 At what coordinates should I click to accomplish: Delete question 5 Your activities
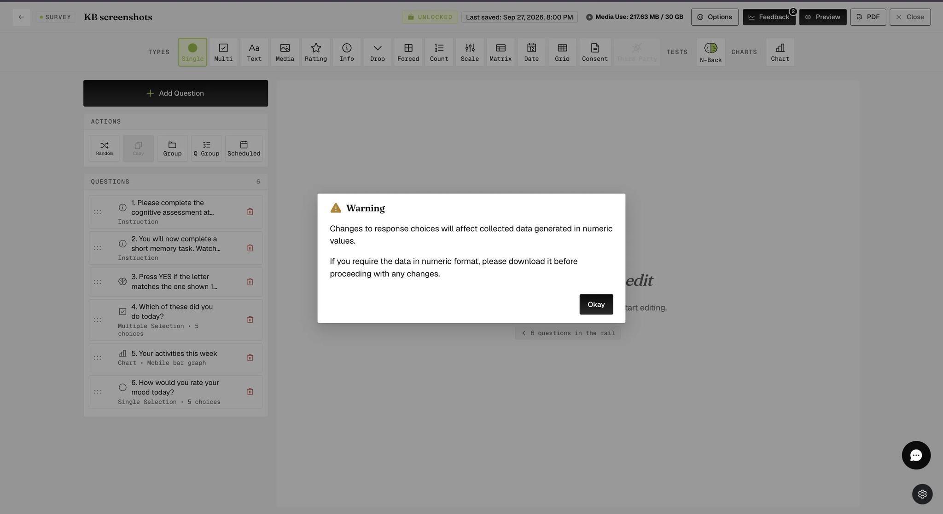250,358
